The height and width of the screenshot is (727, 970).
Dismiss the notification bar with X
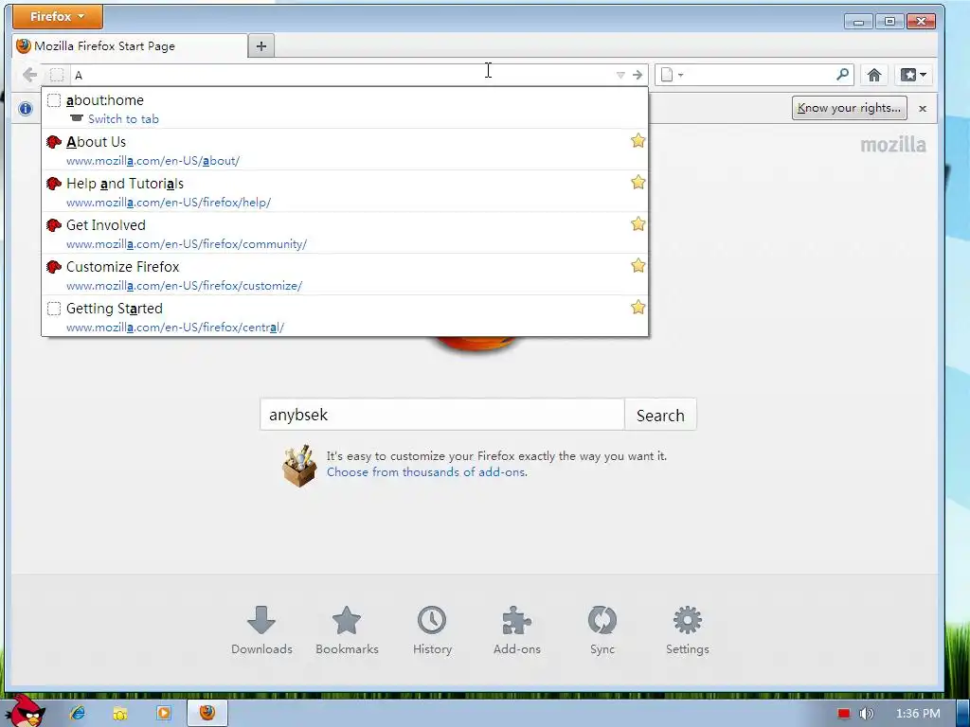[x=923, y=109]
